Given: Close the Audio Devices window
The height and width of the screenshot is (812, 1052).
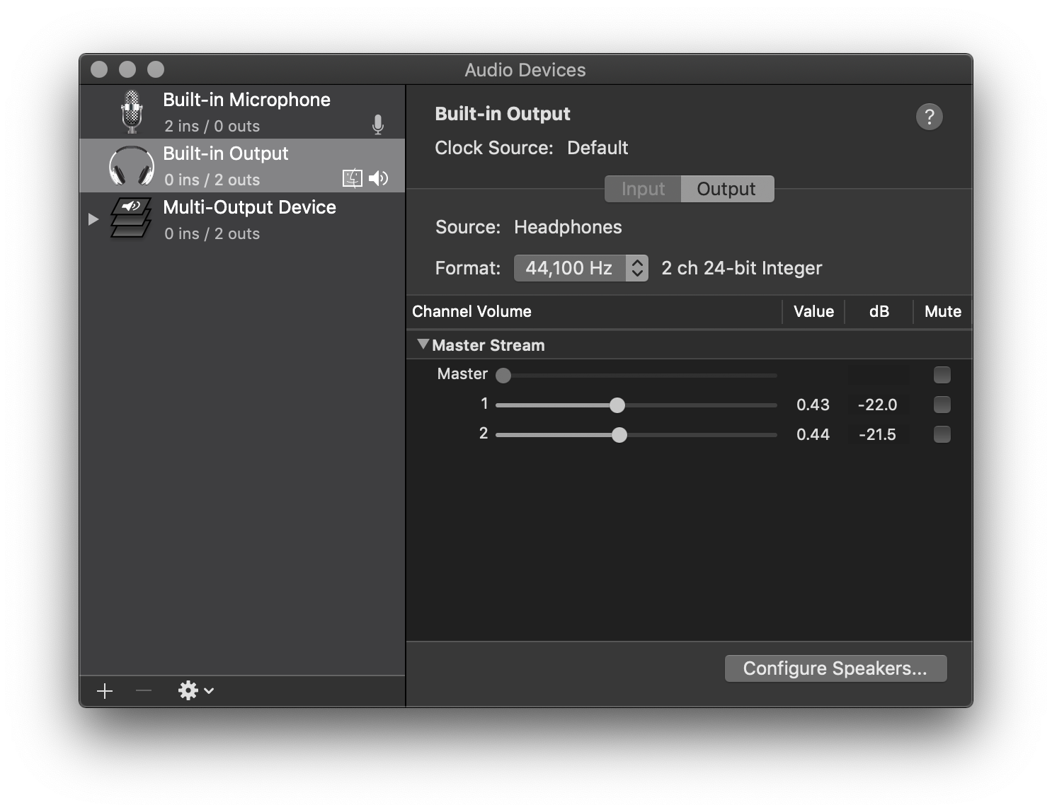Looking at the screenshot, I should tap(99, 69).
